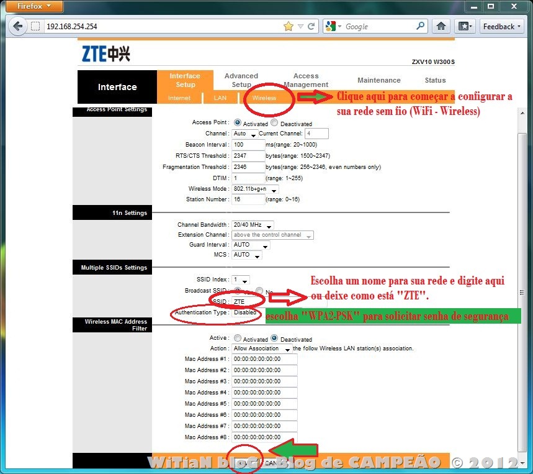
Task: Open the SSID Index dropdown
Action: click(241, 280)
